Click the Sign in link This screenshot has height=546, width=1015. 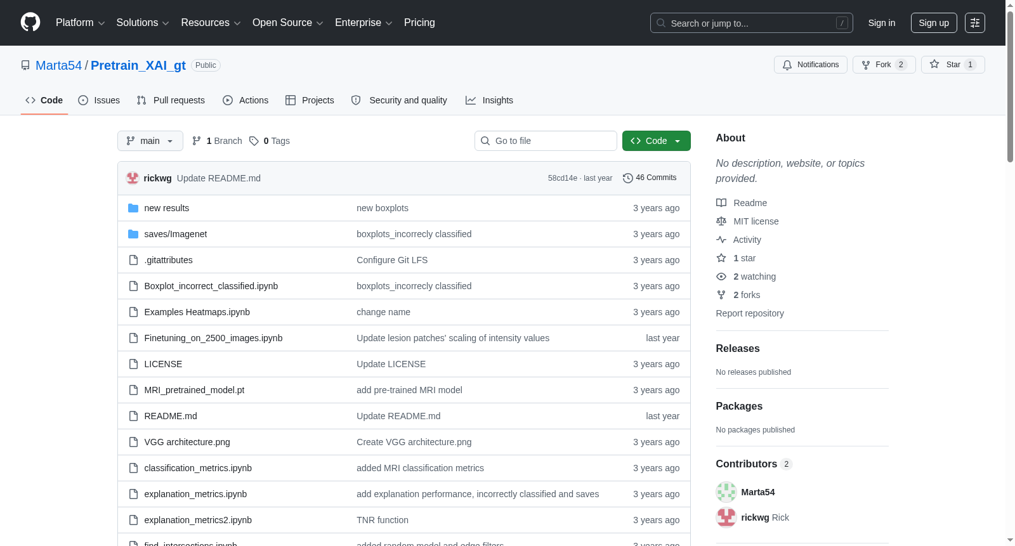pyautogui.click(x=882, y=23)
